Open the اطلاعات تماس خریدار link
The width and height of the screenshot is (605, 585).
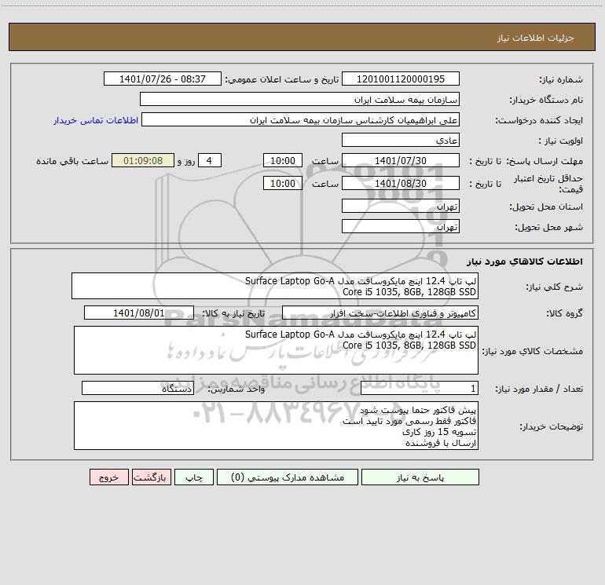[96, 120]
